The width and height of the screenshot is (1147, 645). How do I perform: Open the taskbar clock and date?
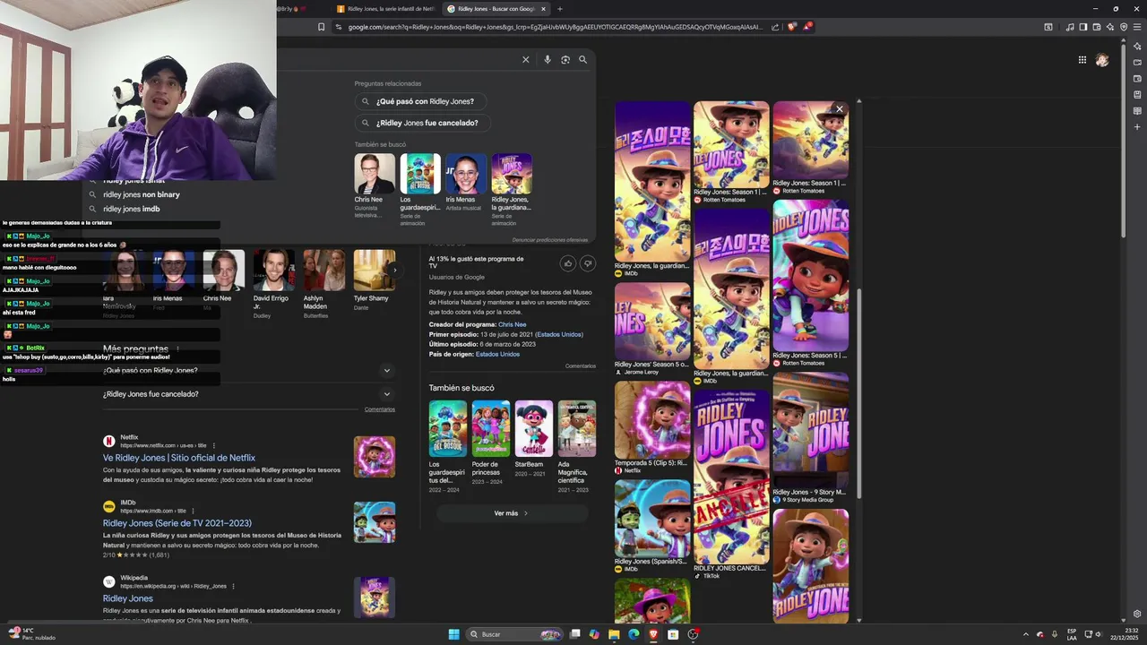(1125, 634)
